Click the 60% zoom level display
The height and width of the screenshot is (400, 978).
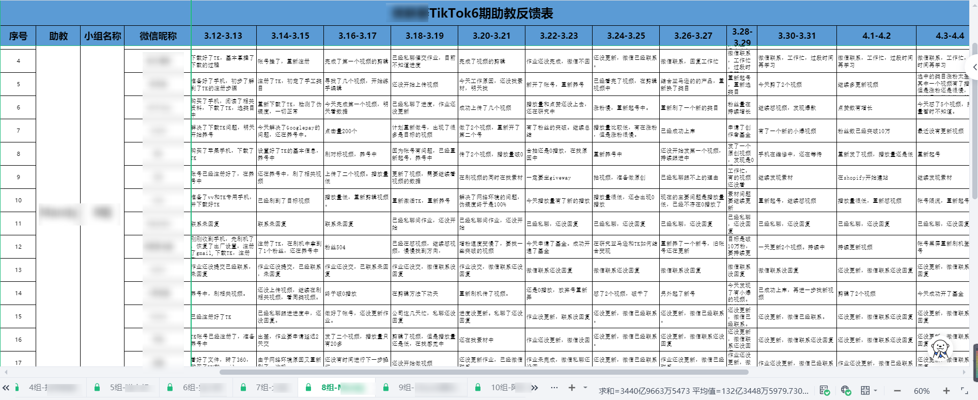(x=922, y=391)
